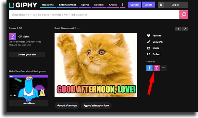This screenshot has height=118, width=198.
Task: Go to previous GIF with left arrow
Action: tap(178, 29)
